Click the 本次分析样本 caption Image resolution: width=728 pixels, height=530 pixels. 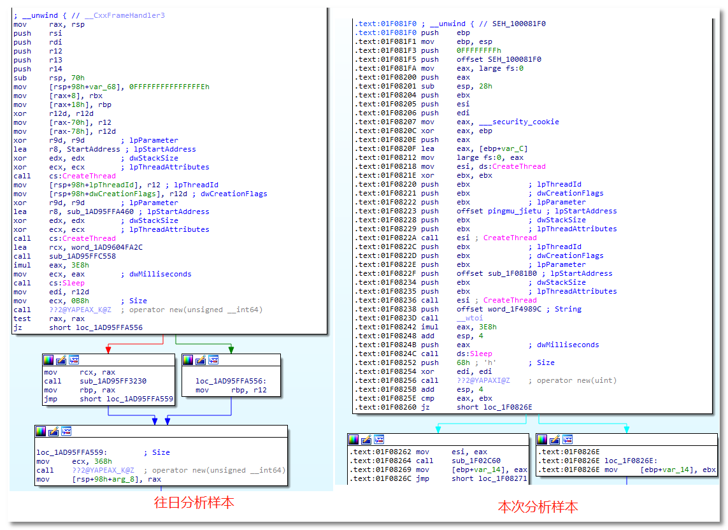[x=538, y=507]
